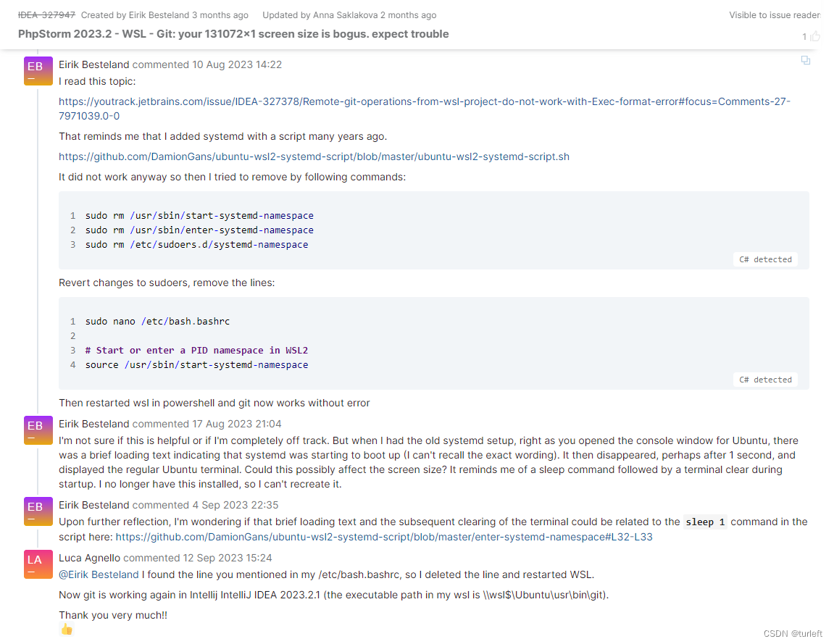
Task: Click the vote count number 1
Action: [804, 37]
